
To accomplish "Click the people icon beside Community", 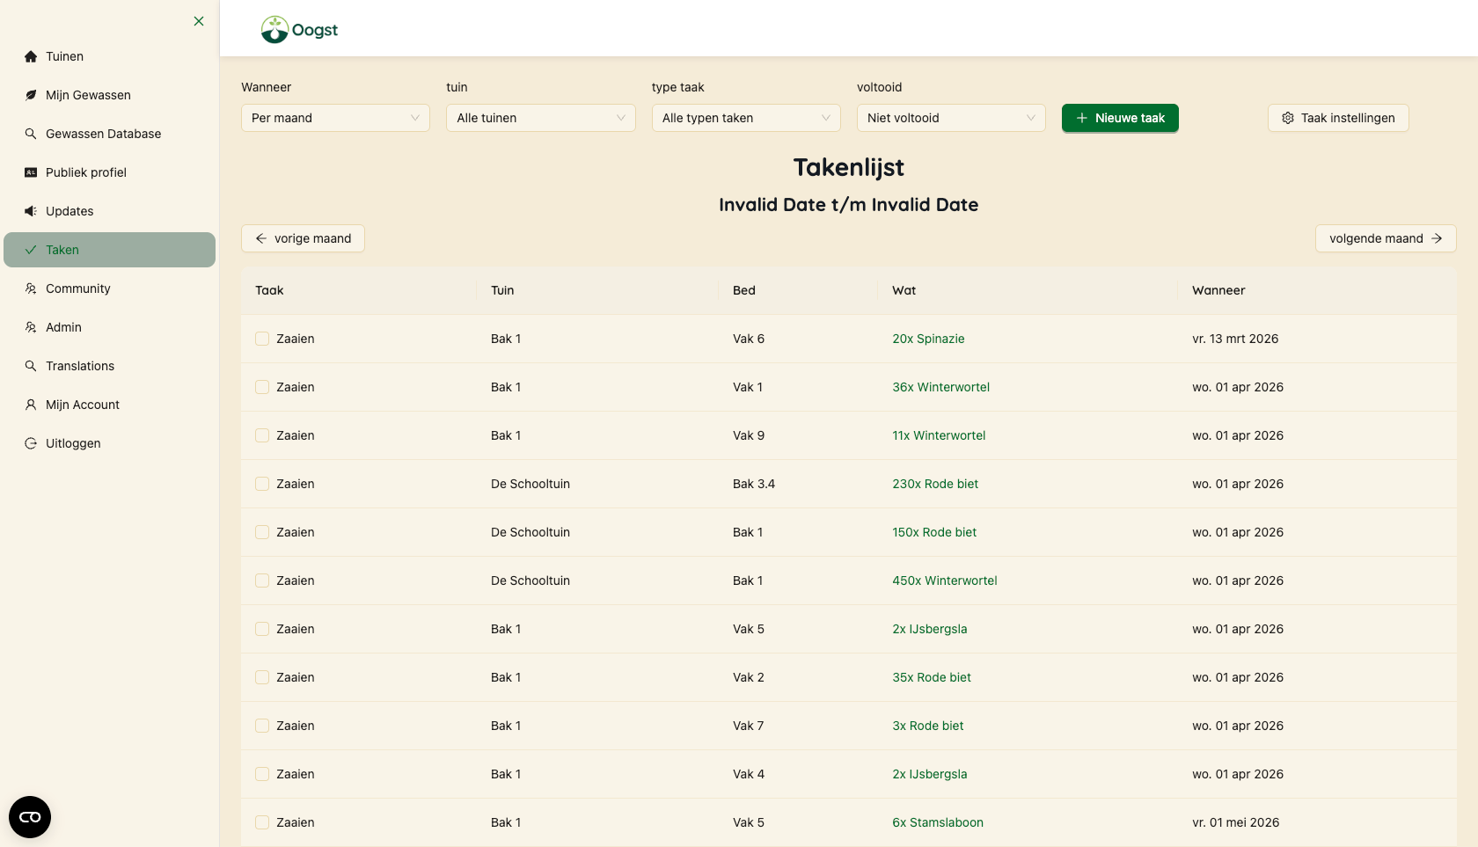I will coord(31,288).
